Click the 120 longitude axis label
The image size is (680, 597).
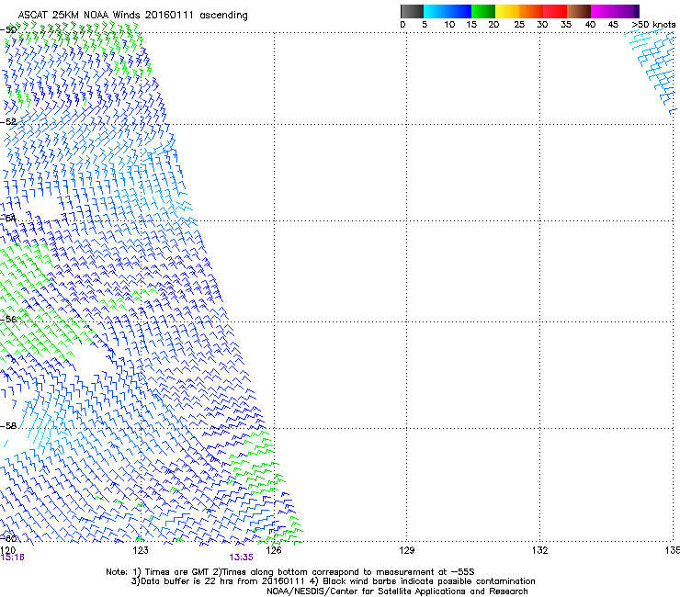coord(7,550)
